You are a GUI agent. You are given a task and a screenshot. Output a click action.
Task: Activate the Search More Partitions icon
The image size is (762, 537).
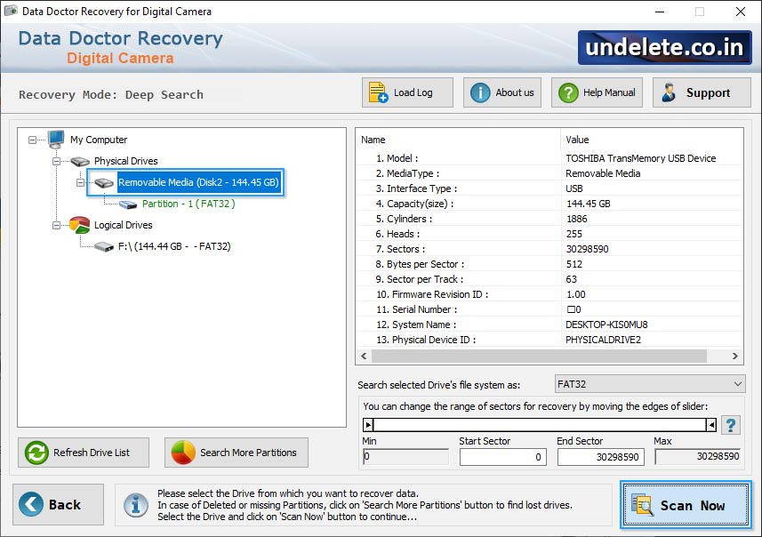point(180,453)
